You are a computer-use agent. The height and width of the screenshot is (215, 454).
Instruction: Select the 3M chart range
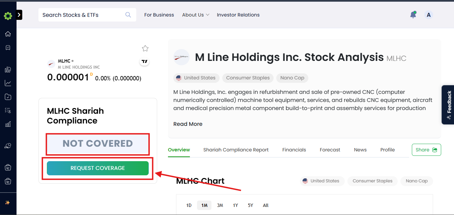[x=220, y=205]
